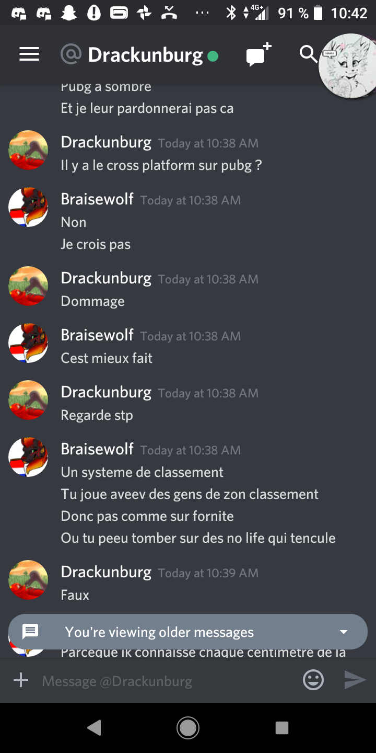This screenshot has width=376, height=753.
Task: Tap the new group DM icon
Action: coord(259,55)
